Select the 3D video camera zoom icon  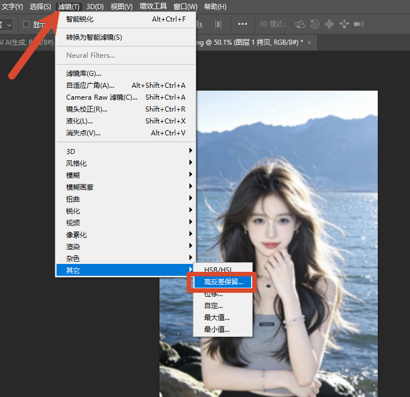coord(359,24)
